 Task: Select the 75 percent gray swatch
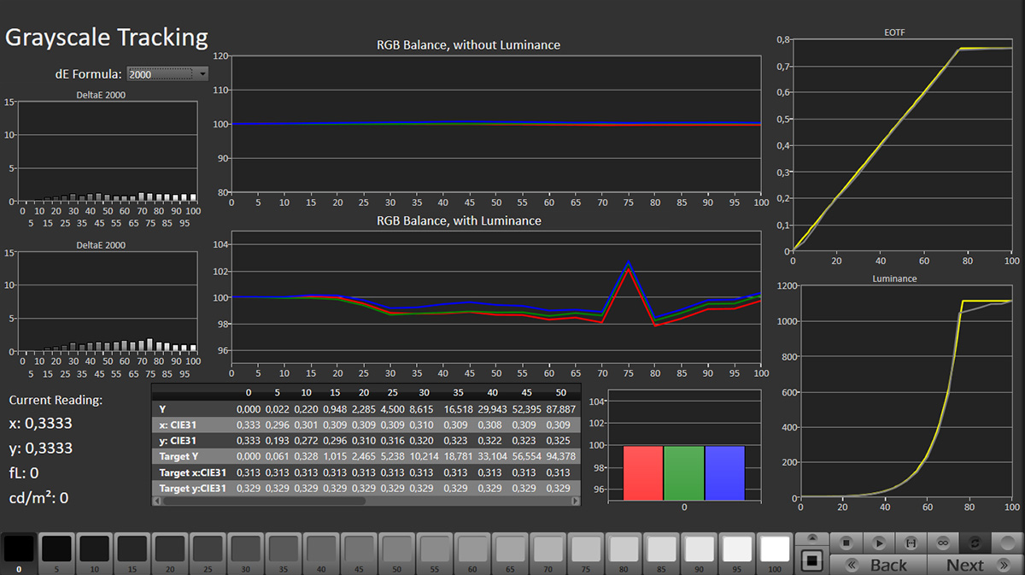585,549
